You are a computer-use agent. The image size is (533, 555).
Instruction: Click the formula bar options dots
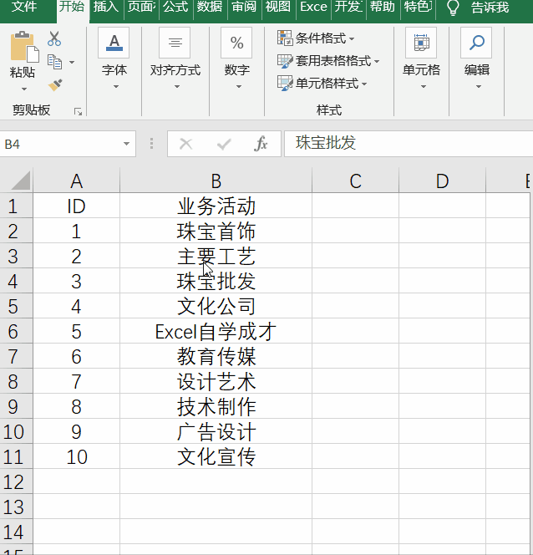pos(151,144)
